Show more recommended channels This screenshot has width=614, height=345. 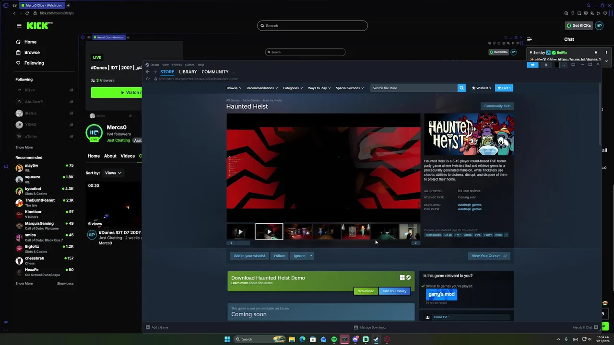coord(24,284)
